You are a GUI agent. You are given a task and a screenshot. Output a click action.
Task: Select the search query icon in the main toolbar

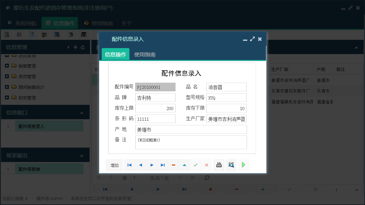tap(7, 34)
